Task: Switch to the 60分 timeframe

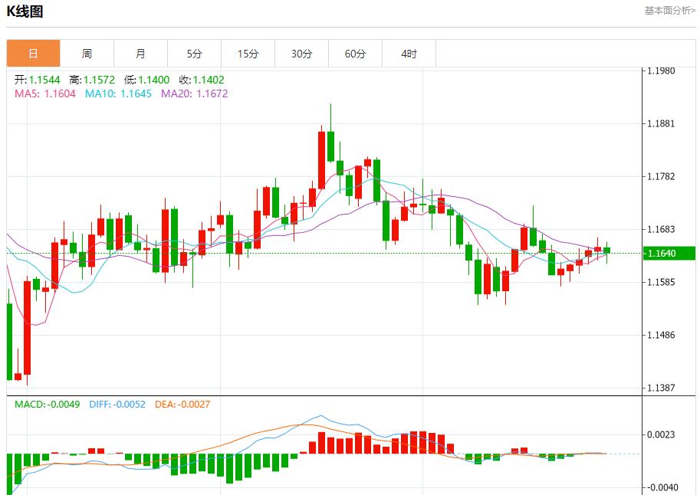Action: [x=356, y=53]
